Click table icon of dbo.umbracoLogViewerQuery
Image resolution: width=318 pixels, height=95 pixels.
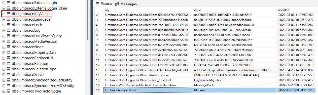[9, 36]
